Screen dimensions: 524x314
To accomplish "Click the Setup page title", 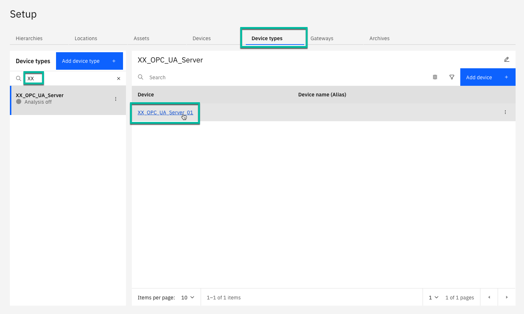I will (23, 14).
